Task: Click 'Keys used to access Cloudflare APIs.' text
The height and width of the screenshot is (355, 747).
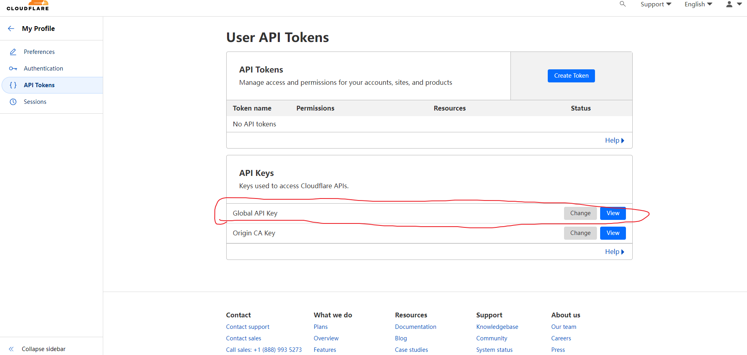Action: 294,186
